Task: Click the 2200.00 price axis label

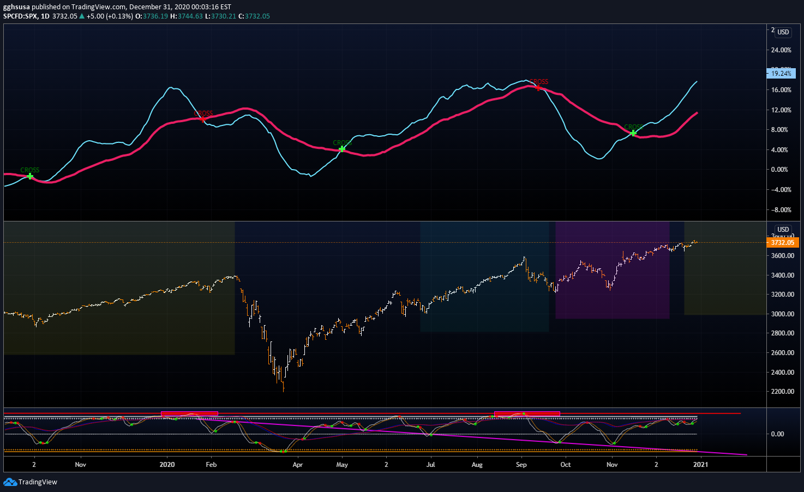Action: pos(783,391)
